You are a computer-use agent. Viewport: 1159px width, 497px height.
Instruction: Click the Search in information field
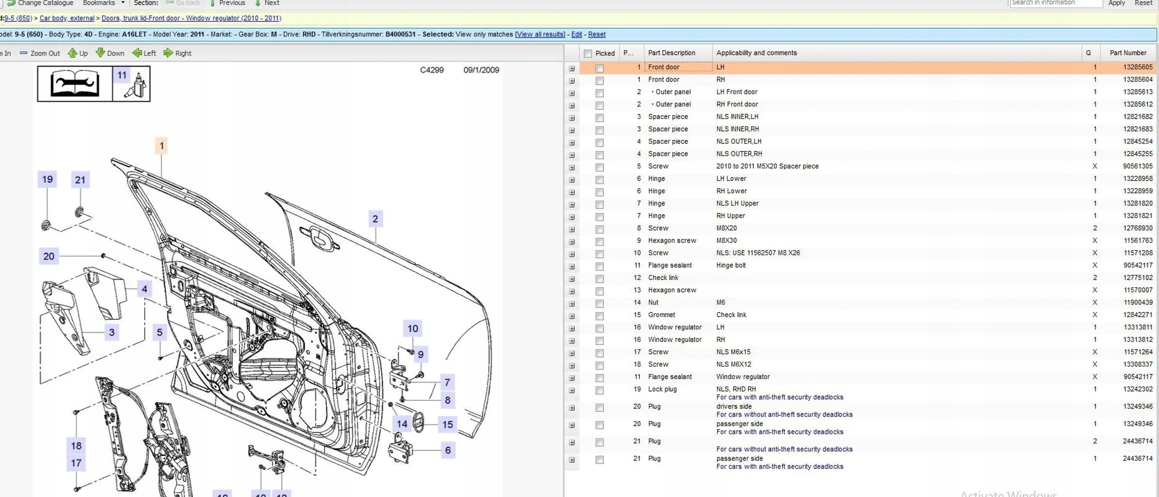tap(1056, 3)
